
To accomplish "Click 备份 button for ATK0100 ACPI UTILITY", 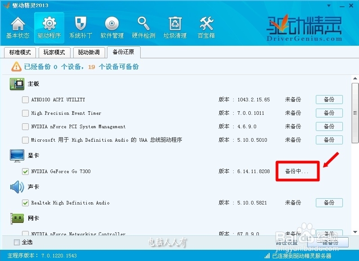I will [329, 100].
